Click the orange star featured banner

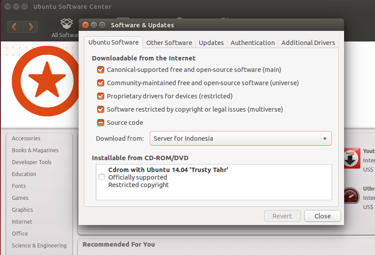[x=45, y=81]
